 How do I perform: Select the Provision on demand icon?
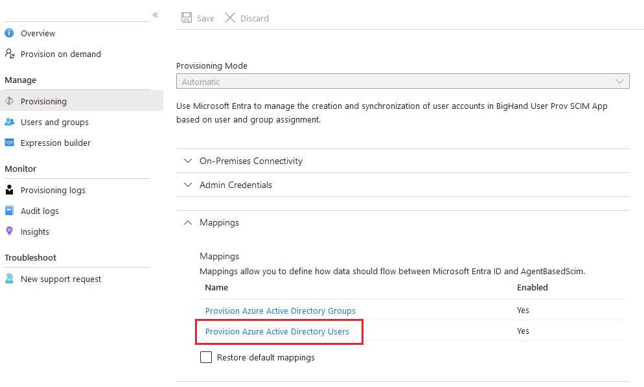tap(9, 54)
